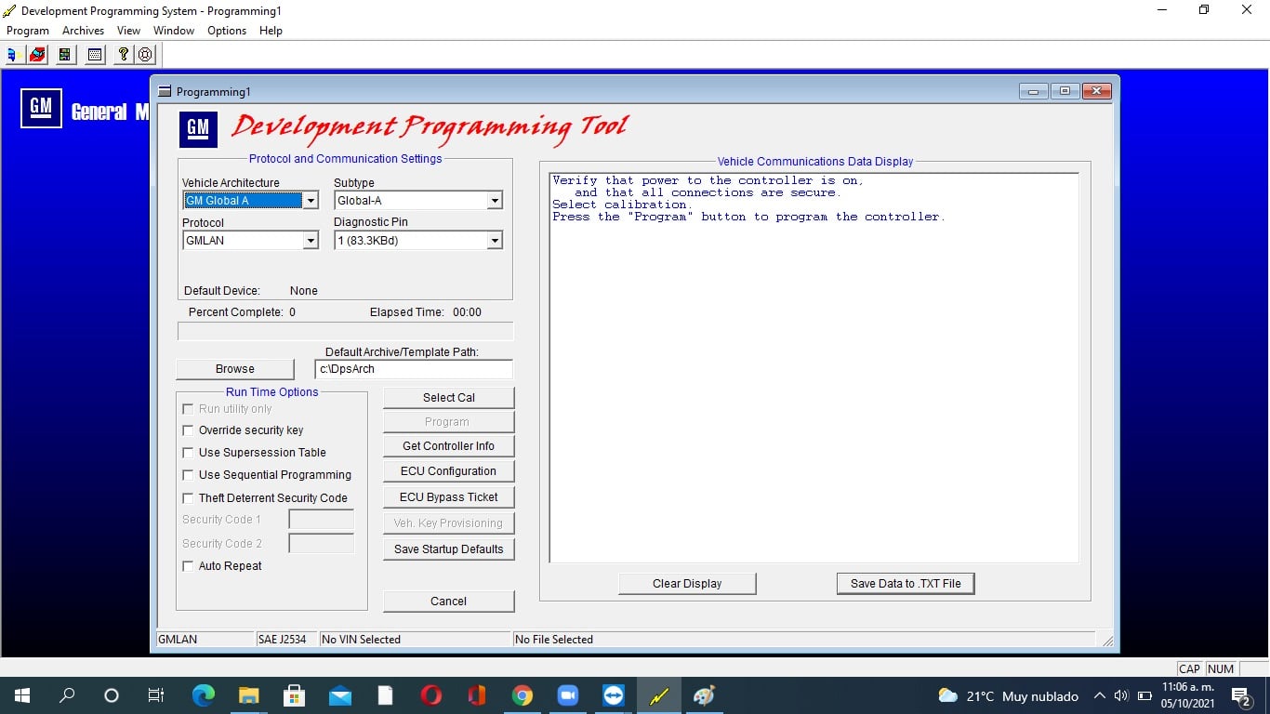Screen dimensions: 1270x714
Task: Clear Display of vehicle communications data
Action: point(687,584)
